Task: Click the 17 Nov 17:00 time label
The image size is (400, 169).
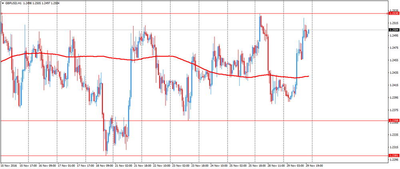Action: (86, 165)
